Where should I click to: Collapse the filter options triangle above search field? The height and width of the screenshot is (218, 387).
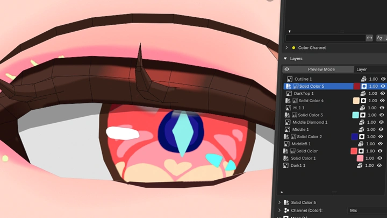[x=290, y=32]
